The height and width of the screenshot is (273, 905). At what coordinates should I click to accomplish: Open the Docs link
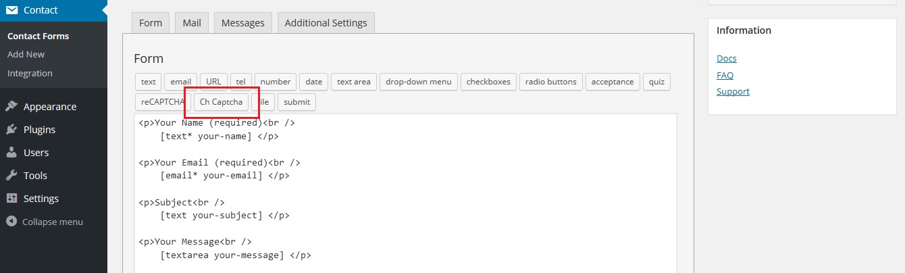click(726, 59)
